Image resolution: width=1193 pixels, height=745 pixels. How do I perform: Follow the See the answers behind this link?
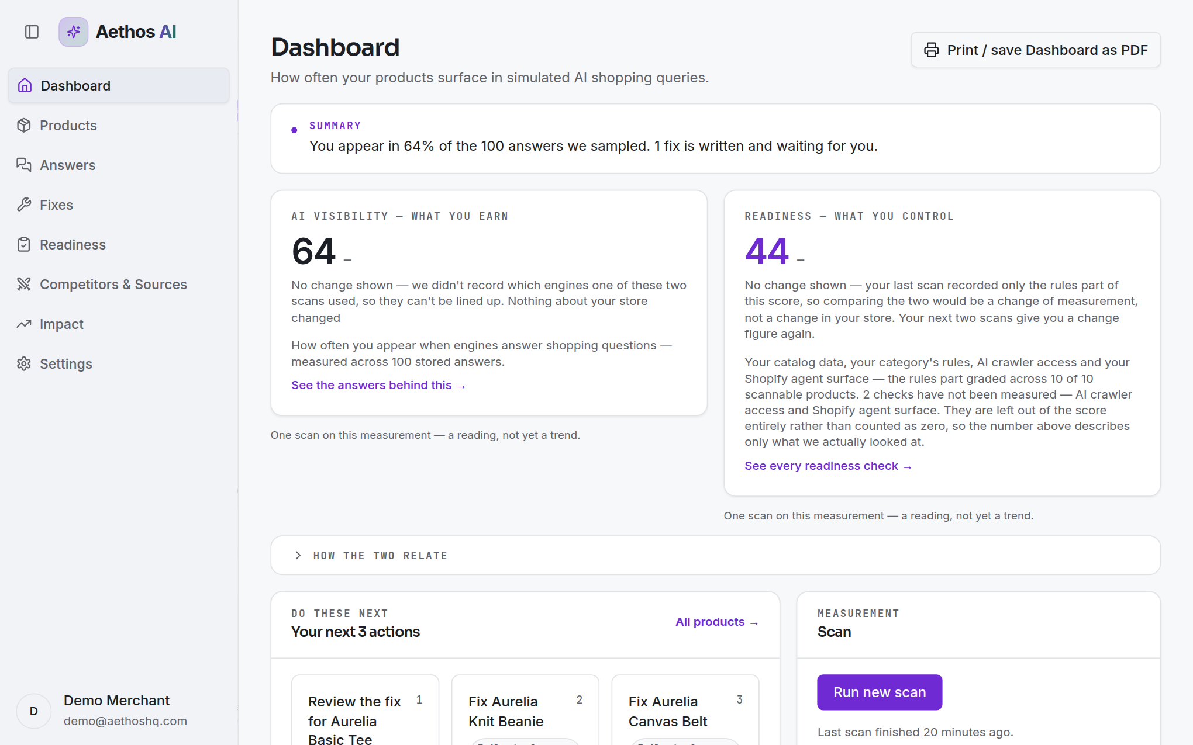coord(378,386)
